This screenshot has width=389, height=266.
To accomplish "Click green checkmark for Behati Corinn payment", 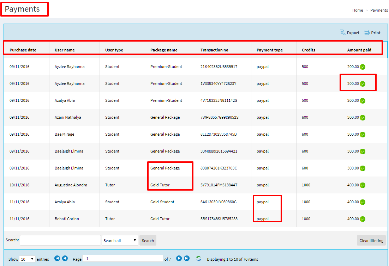I will [363, 219].
